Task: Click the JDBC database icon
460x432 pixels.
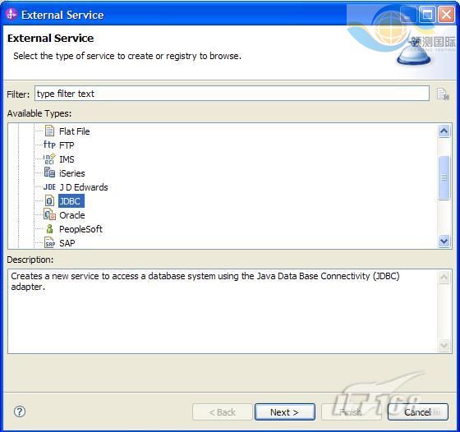Action: pyautogui.click(x=49, y=201)
